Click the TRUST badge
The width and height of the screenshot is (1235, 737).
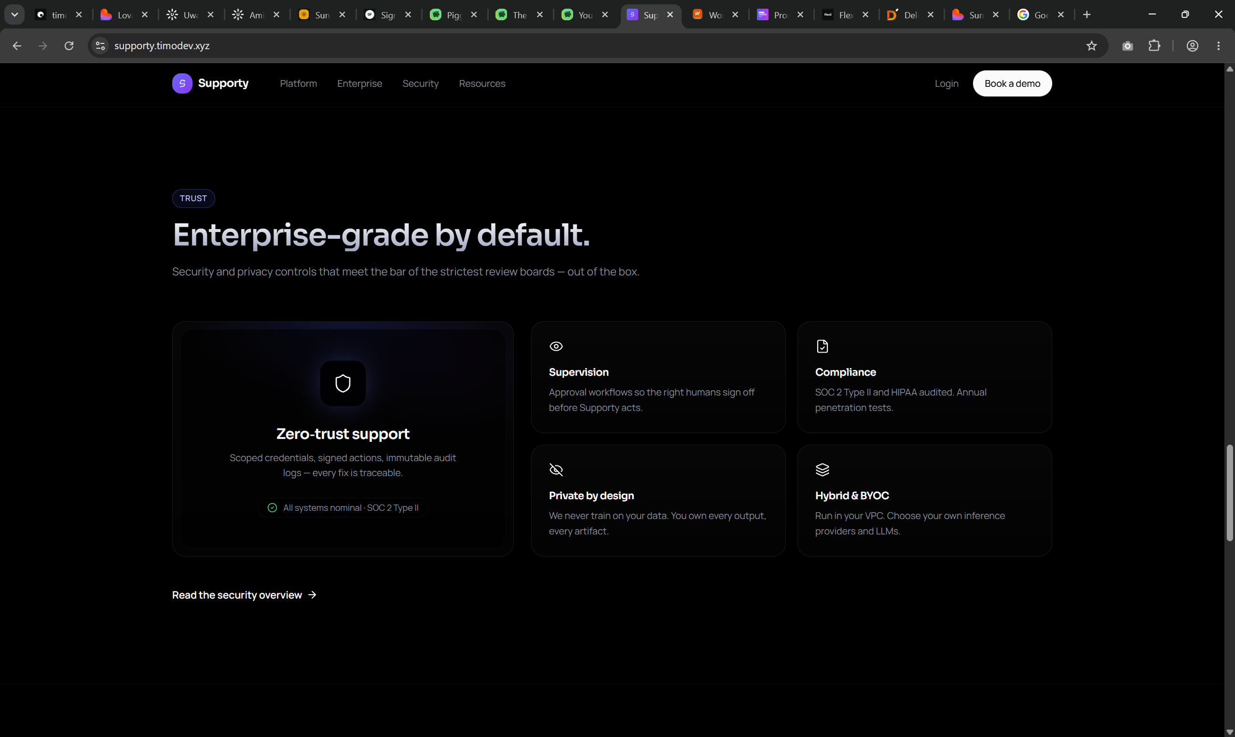click(x=193, y=198)
